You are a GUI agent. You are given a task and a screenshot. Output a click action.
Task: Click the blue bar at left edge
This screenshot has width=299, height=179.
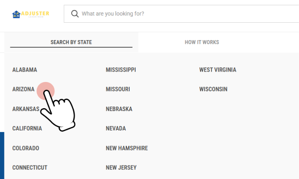coord(2,155)
